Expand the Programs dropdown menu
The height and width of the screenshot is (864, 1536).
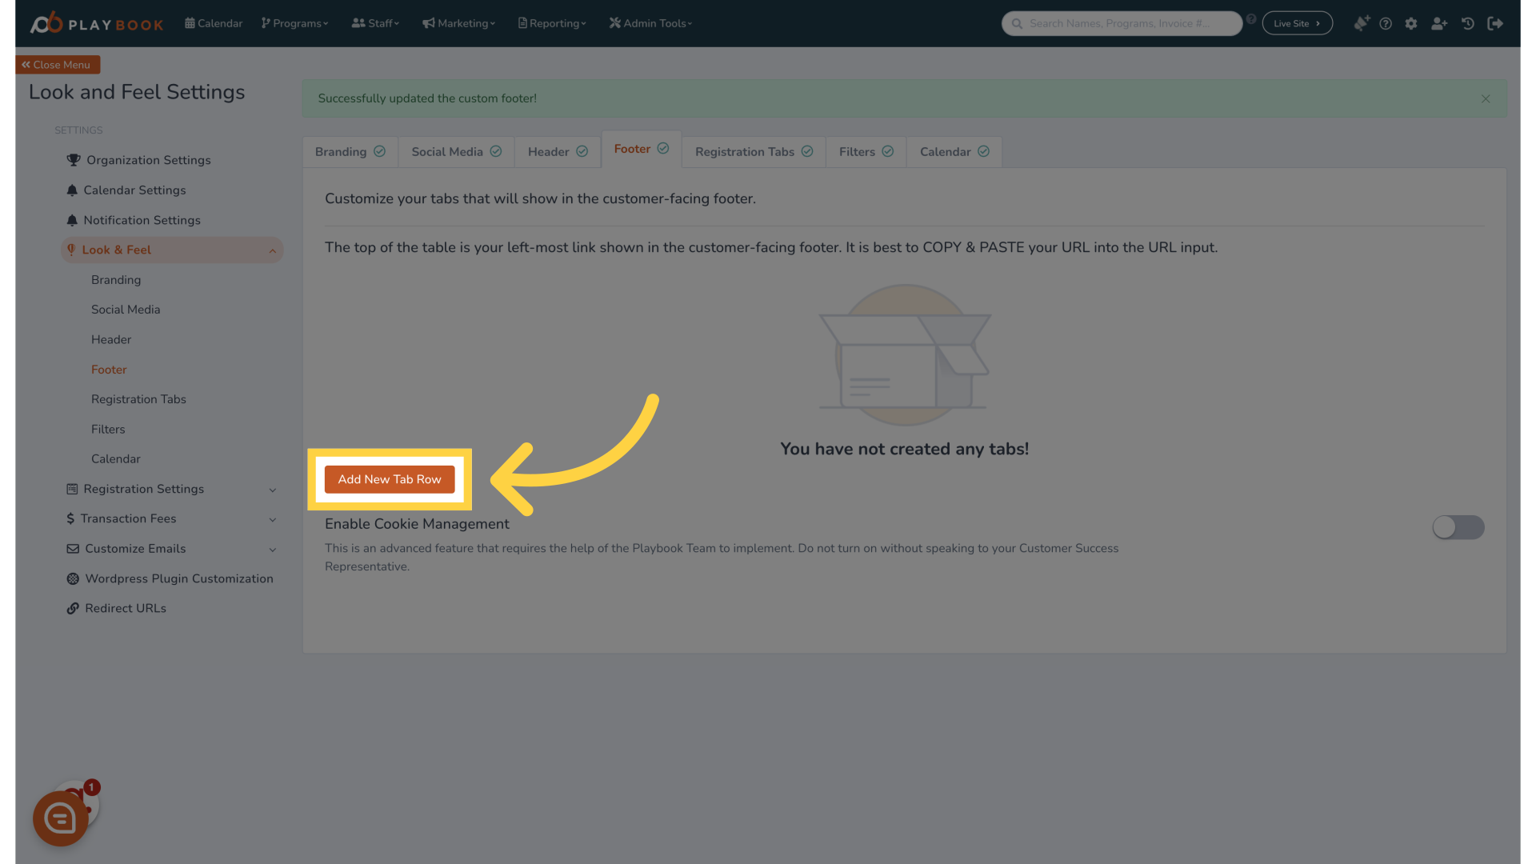point(295,23)
